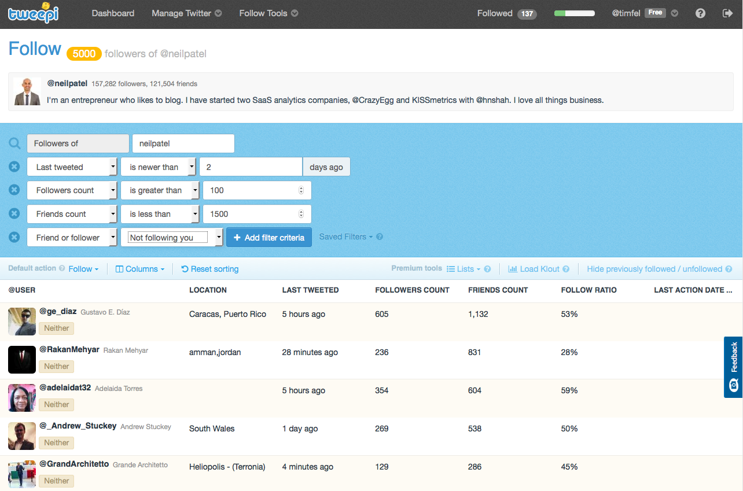Click @_Andrew_Stuckey avatar
The height and width of the screenshot is (491, 743).
click(22, 436)
